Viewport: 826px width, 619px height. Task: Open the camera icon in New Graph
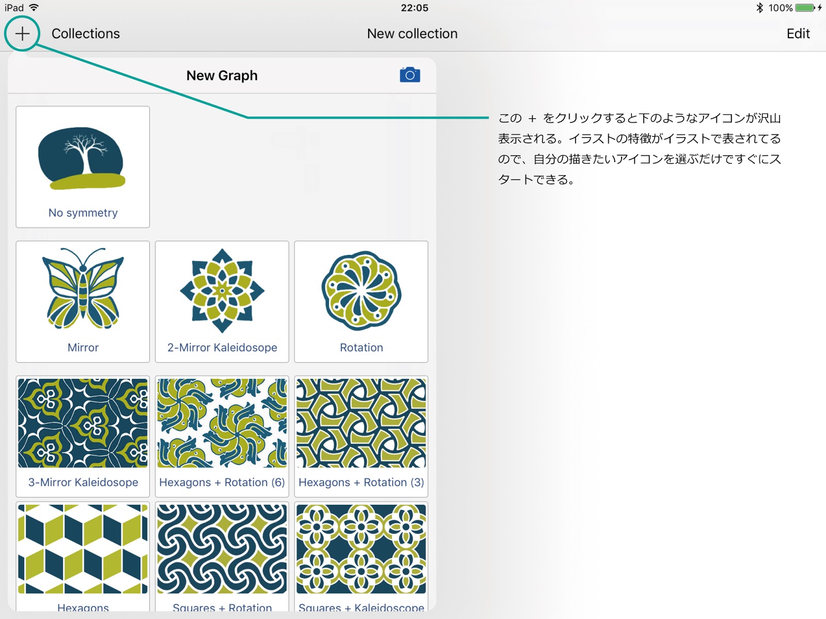pos(410,75)
